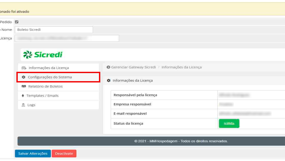
Task: Click the Status da licença label
Action: (128, 124)
